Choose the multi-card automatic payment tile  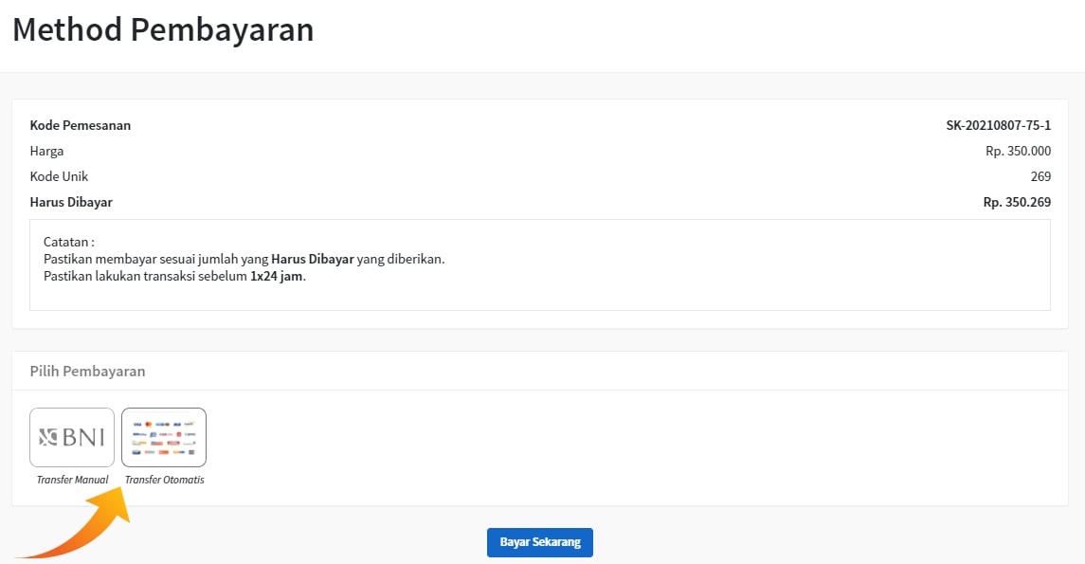pyautogui.click(x=164, y=437)
